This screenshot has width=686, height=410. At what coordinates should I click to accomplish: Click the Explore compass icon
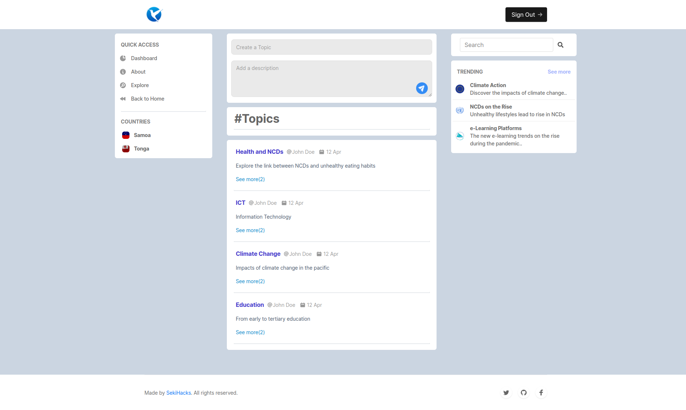pyautogui.click(x=123, y=85)
